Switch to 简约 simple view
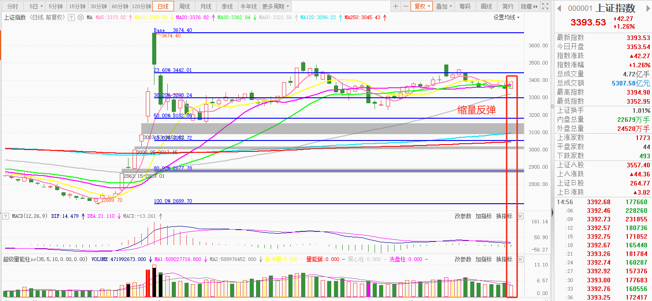The width and height of the screenshot is (652, 301). [508, 6]
